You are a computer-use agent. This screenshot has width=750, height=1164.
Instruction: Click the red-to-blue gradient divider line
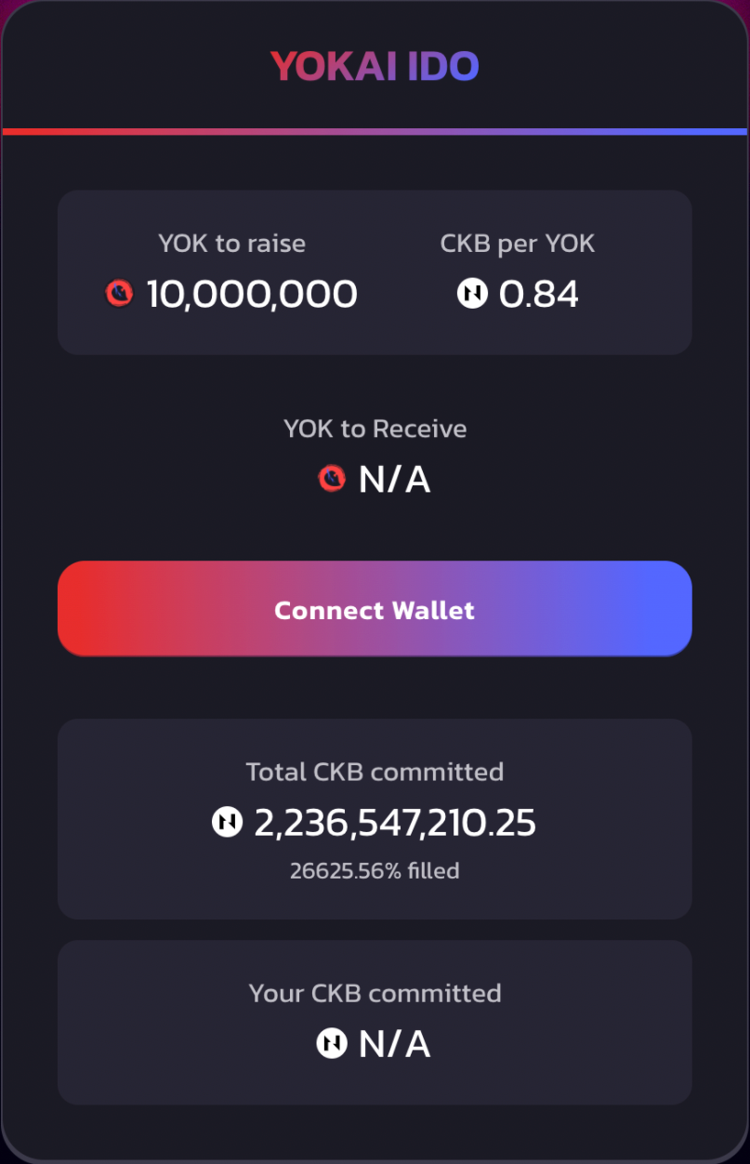coord(375,132)
